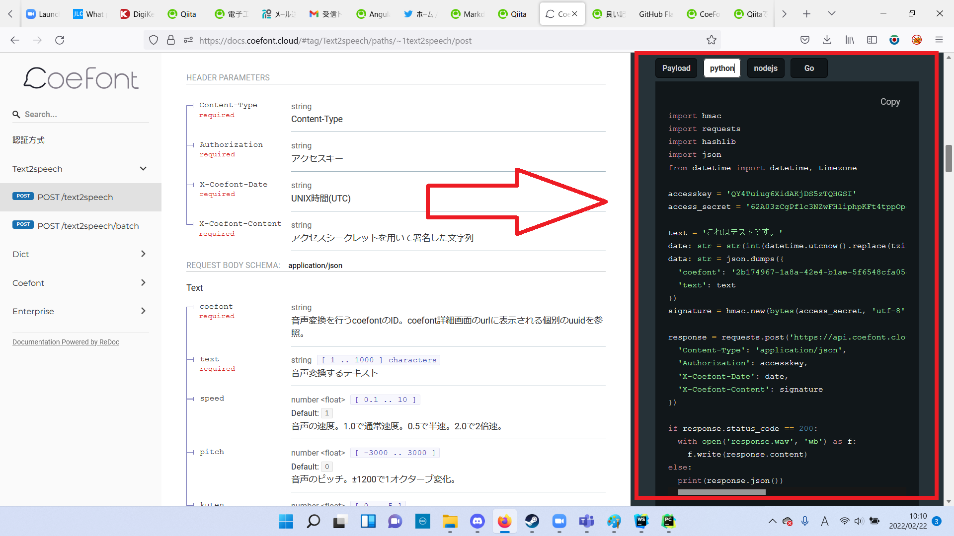Open Documentation Powered by ReDoc link

tap(66, 342)
